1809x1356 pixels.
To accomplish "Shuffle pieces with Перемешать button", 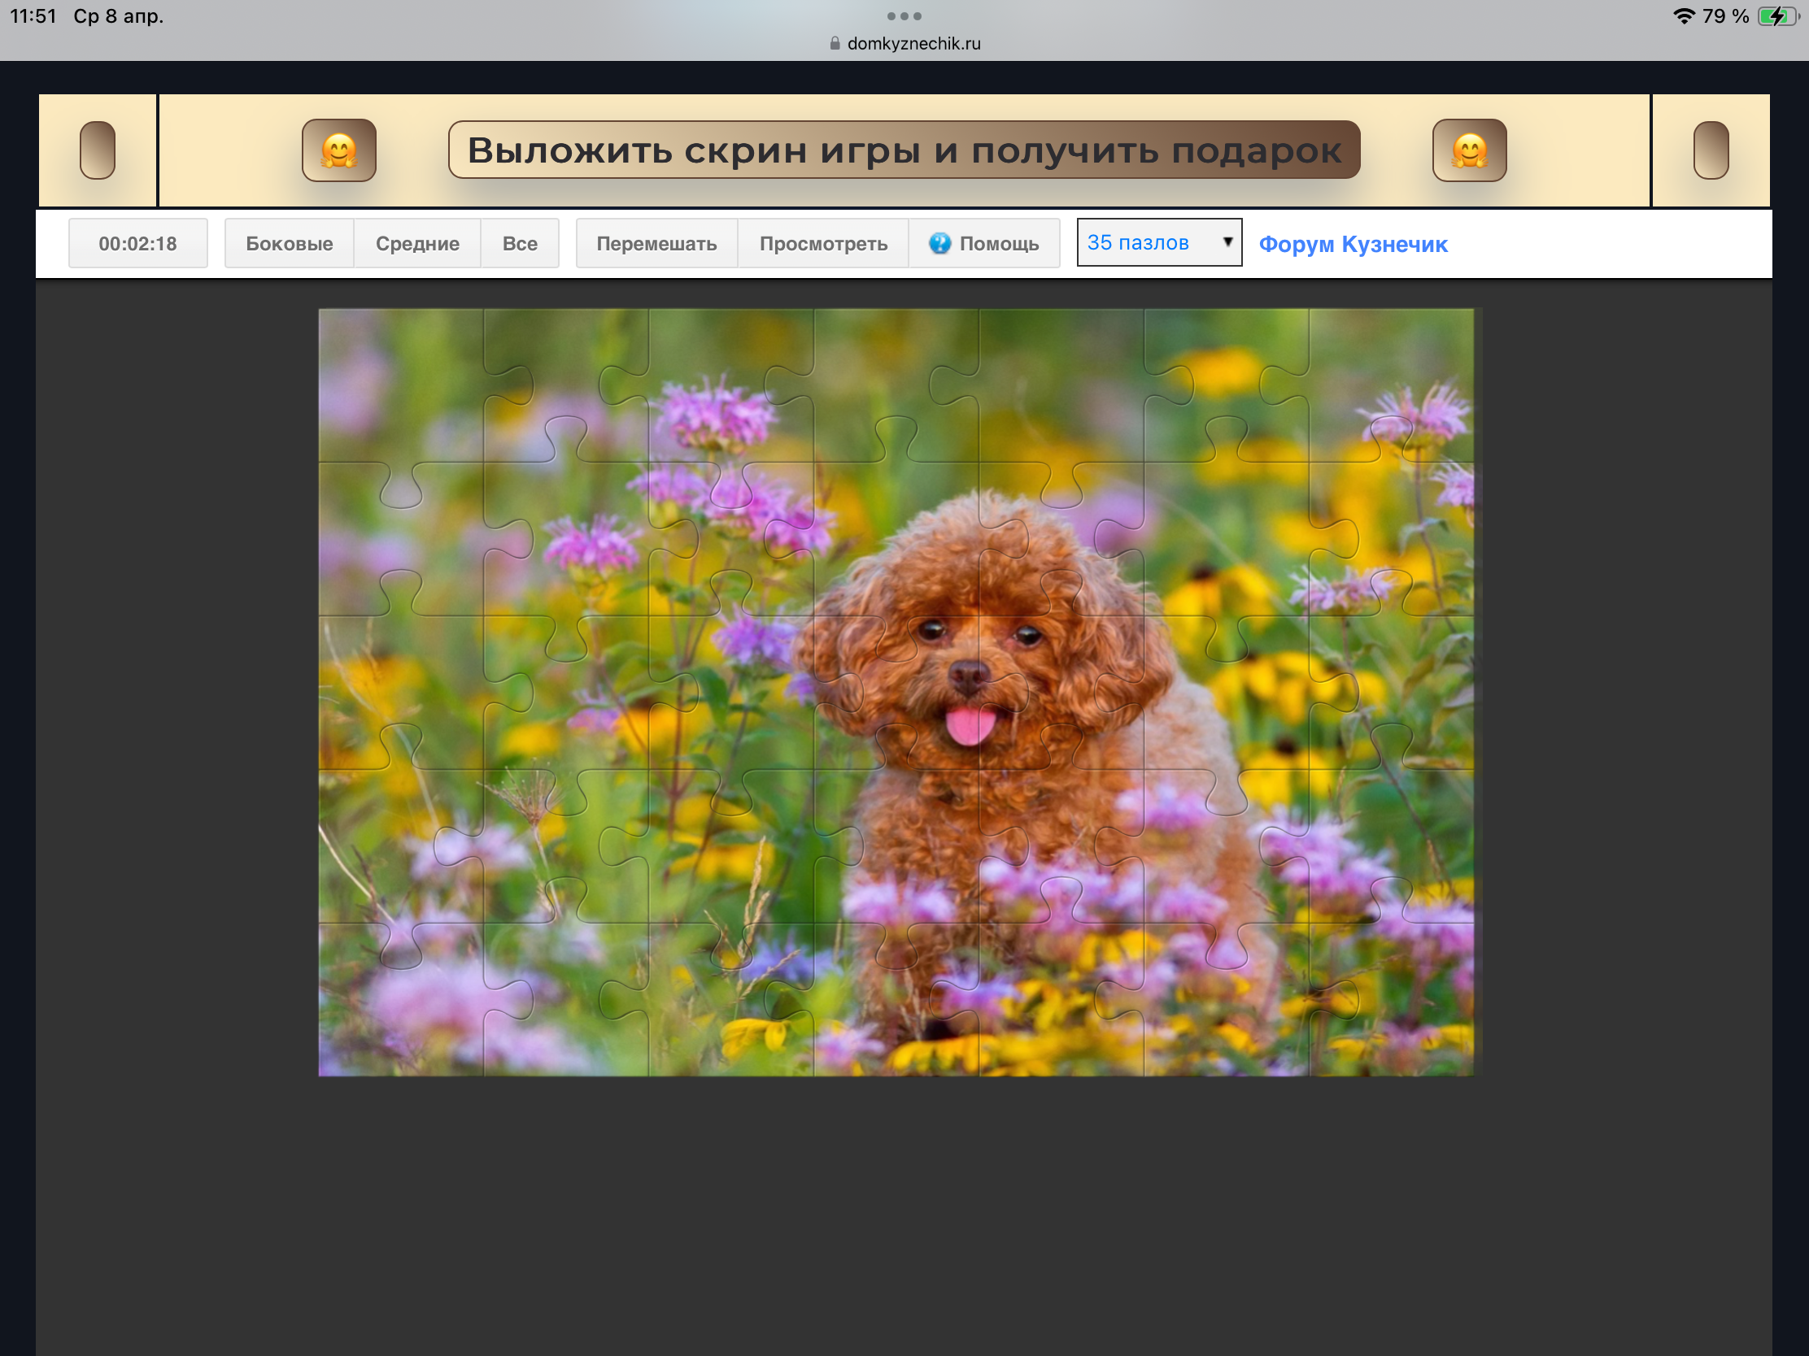I will tap(656, 244).
